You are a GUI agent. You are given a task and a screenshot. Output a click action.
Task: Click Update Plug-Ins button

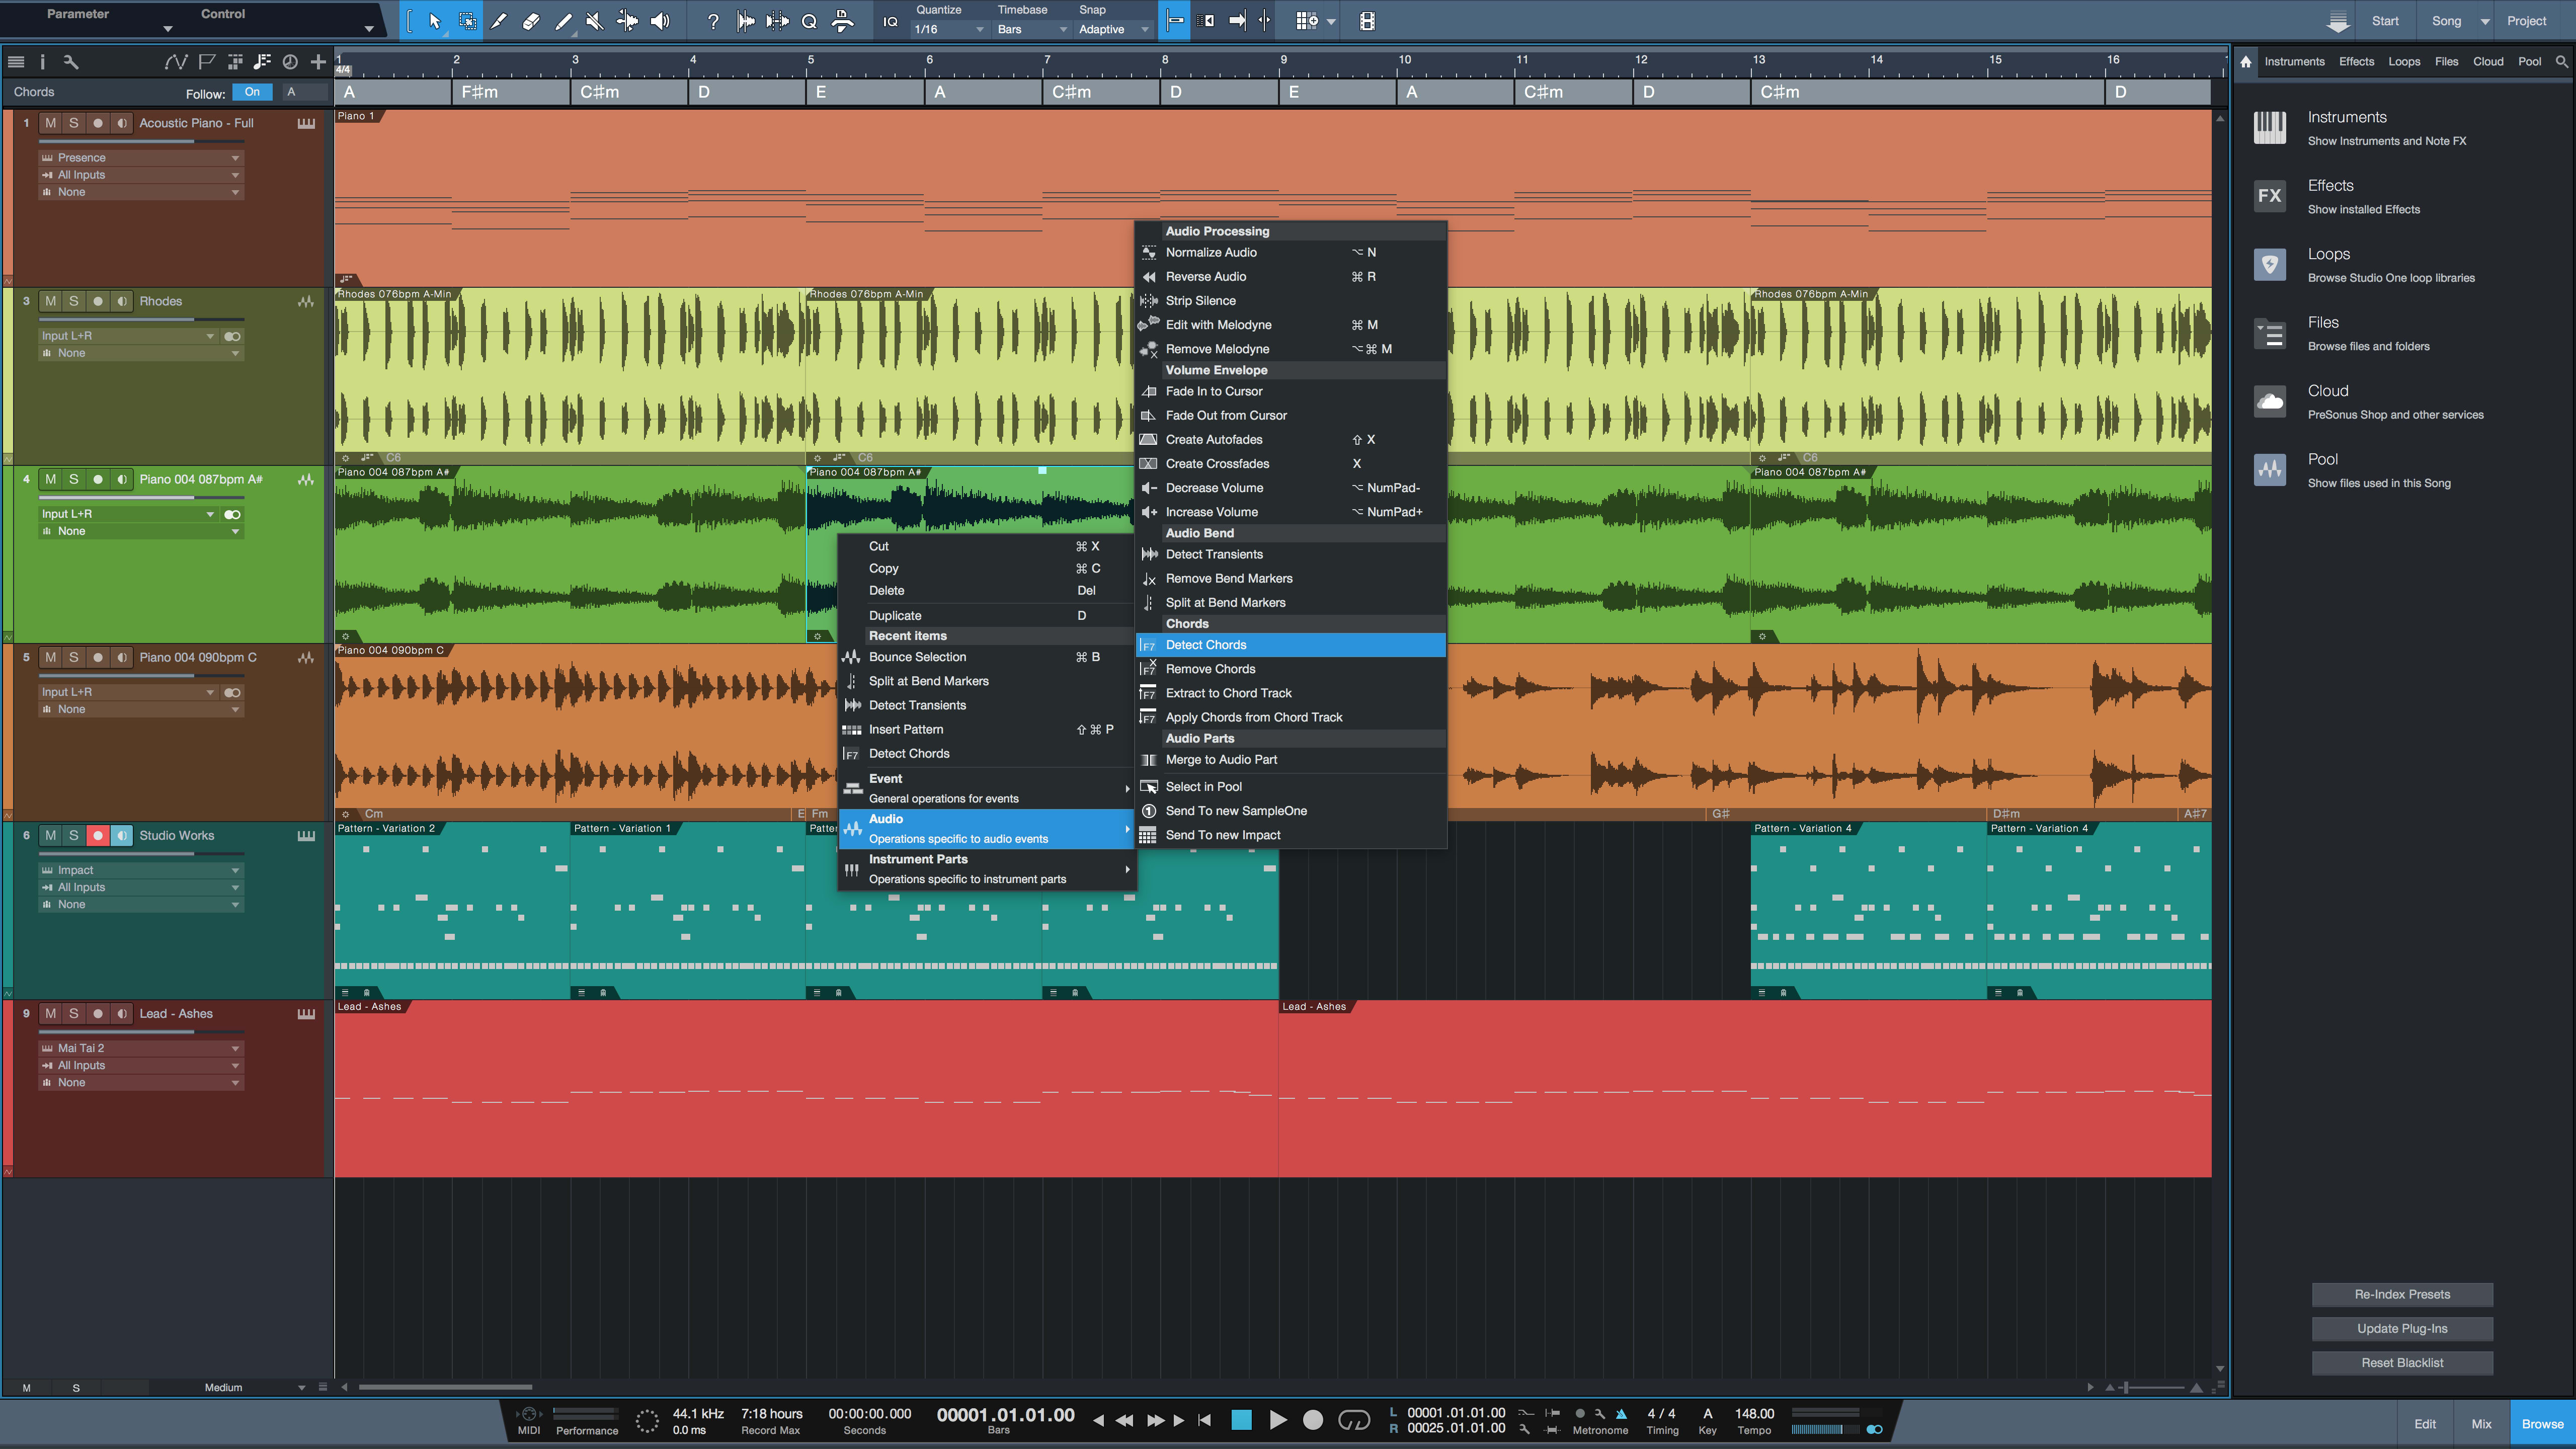point(2402,1328)
